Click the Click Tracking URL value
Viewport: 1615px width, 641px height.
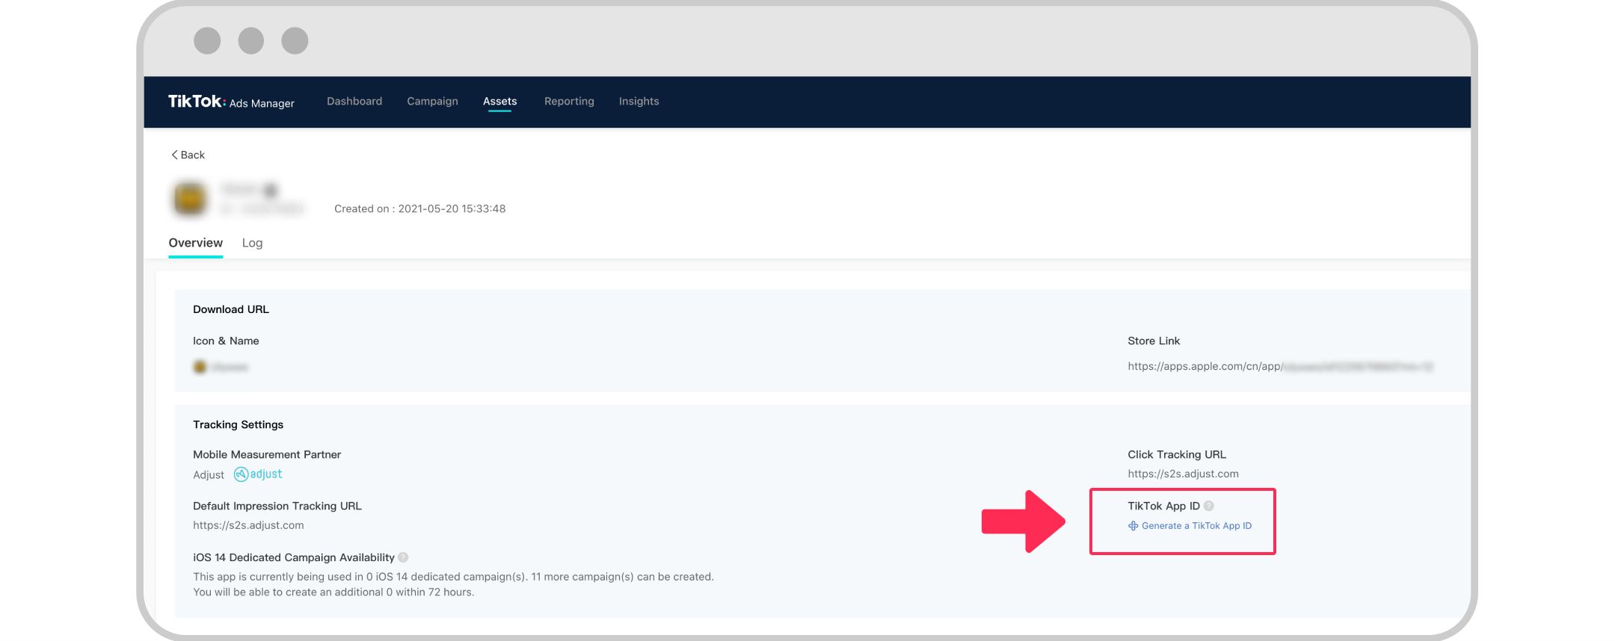coord(1183,474)
